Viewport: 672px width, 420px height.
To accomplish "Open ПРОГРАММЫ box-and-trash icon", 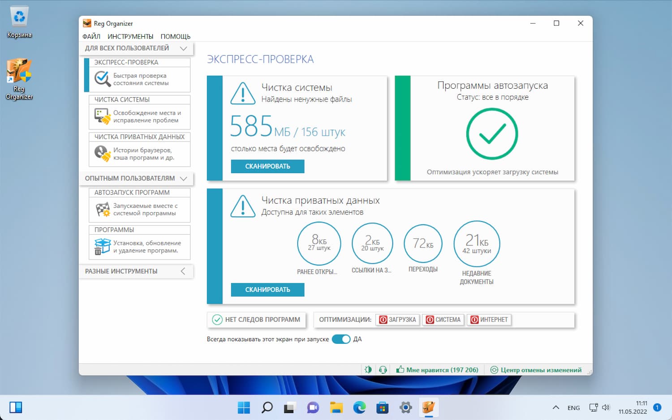I will point(103,246).
